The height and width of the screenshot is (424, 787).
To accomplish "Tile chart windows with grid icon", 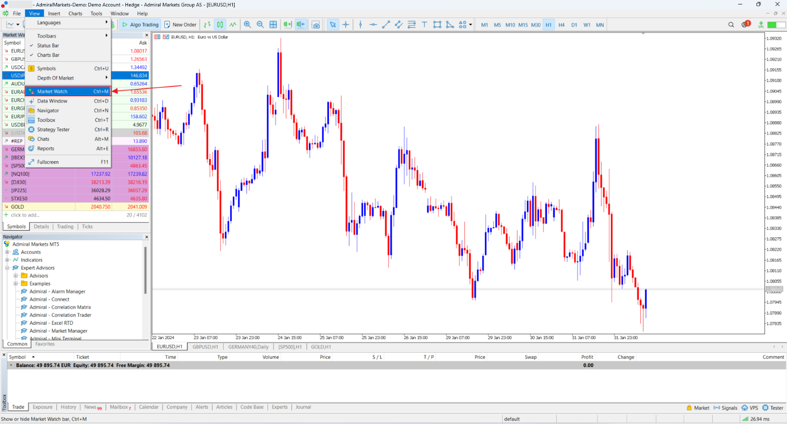I will pyautogui.click(x=273, y=25).
